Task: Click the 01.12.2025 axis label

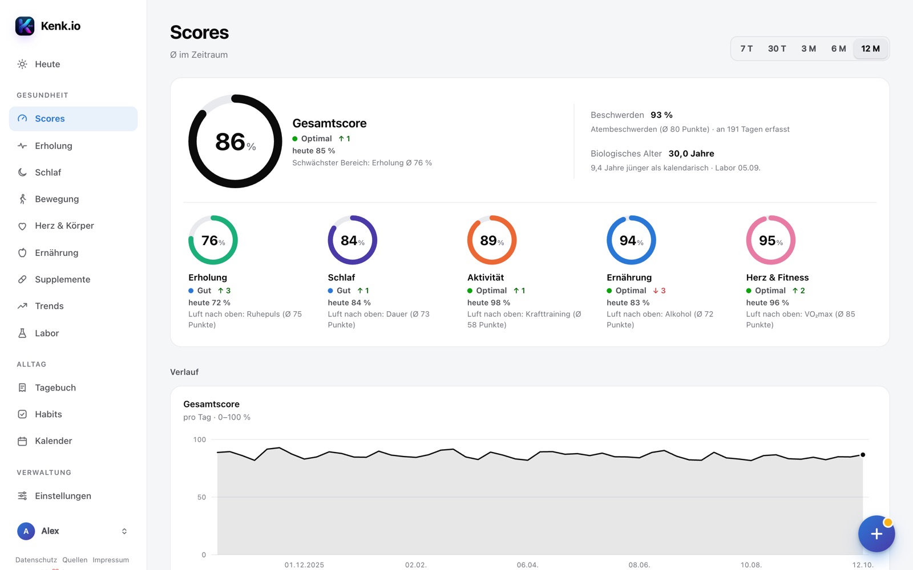Action: point(304,565)
